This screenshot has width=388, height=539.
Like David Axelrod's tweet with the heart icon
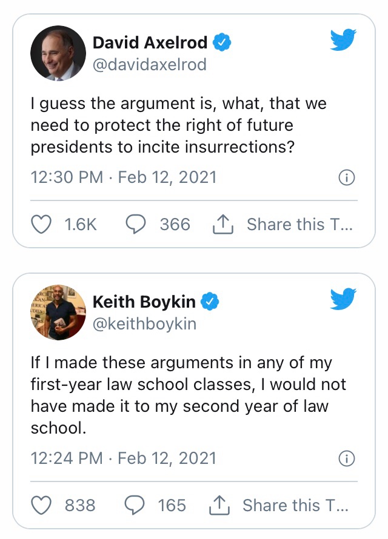pyautogui.click(x=41, y=225)
